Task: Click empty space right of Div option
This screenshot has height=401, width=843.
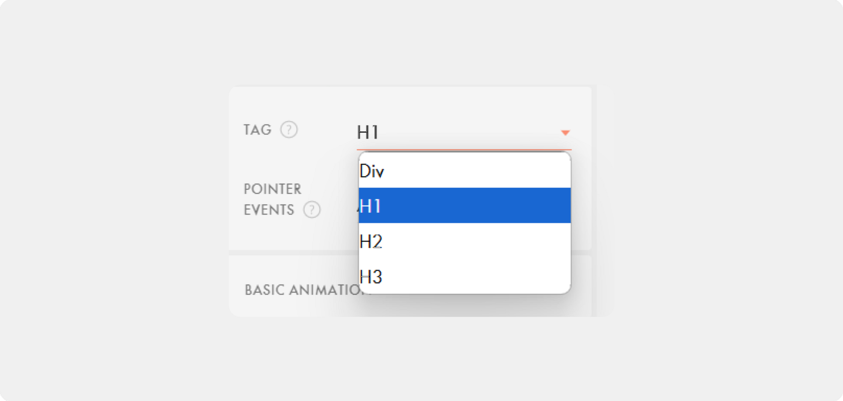Action: 477,171
